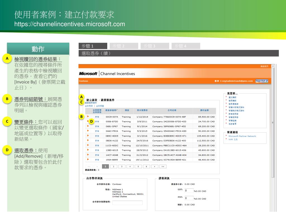Image resolution: width=286 pixels, height=214 pixels.
Task: Select the 步驟 2 tab
Action: [124, 46]
